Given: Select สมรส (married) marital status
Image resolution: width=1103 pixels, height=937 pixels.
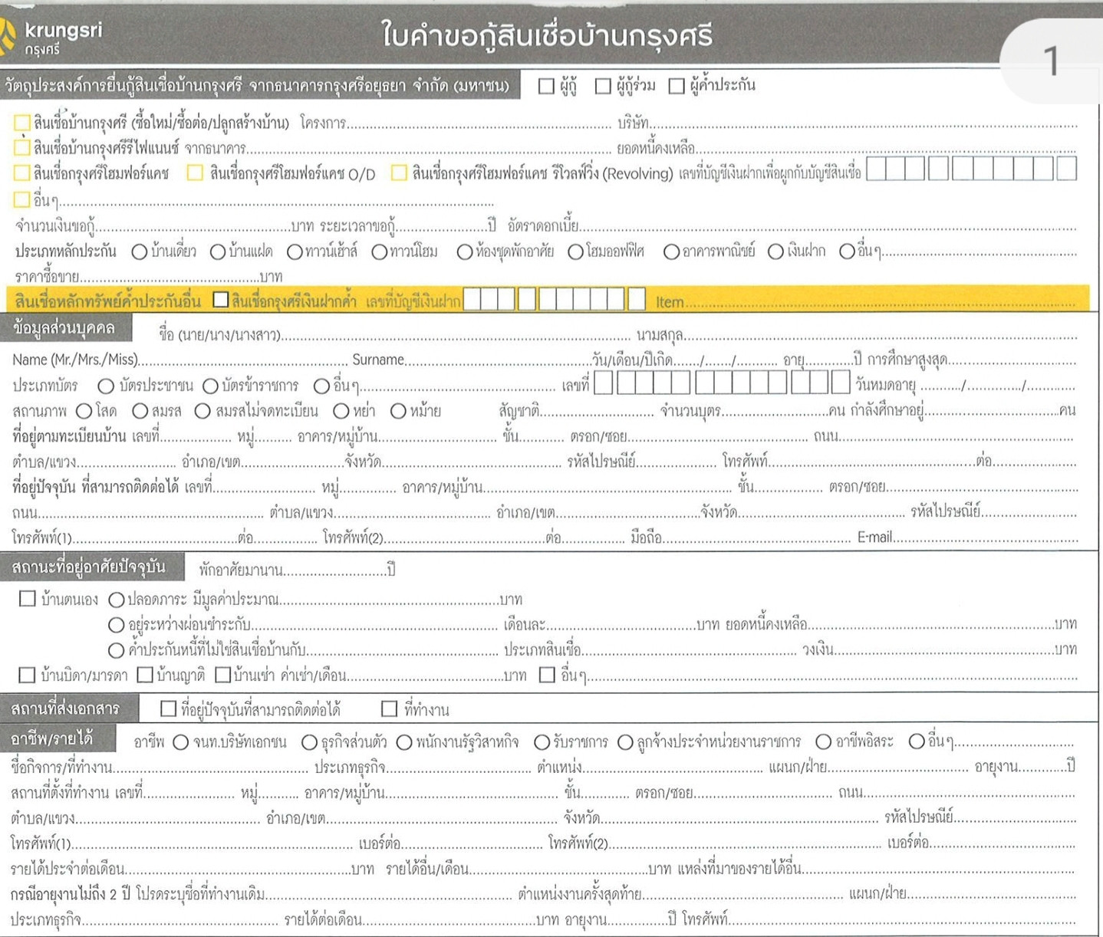Looking at the screenshot, I should 140,412.
